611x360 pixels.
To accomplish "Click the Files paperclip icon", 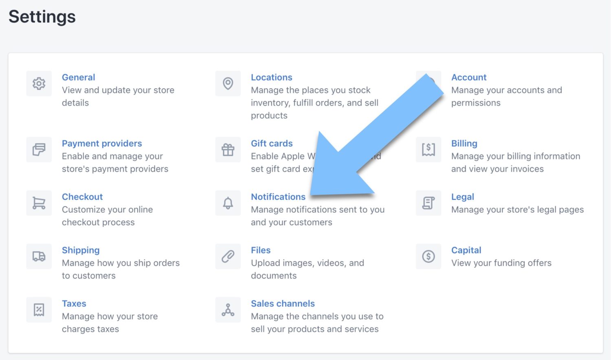I will 228,256.
